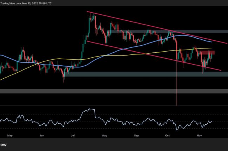Image resolution: width=228 pixels, height=151 pixels.
Task: Click the May label on time axis
Action: [x=9, y=134]
